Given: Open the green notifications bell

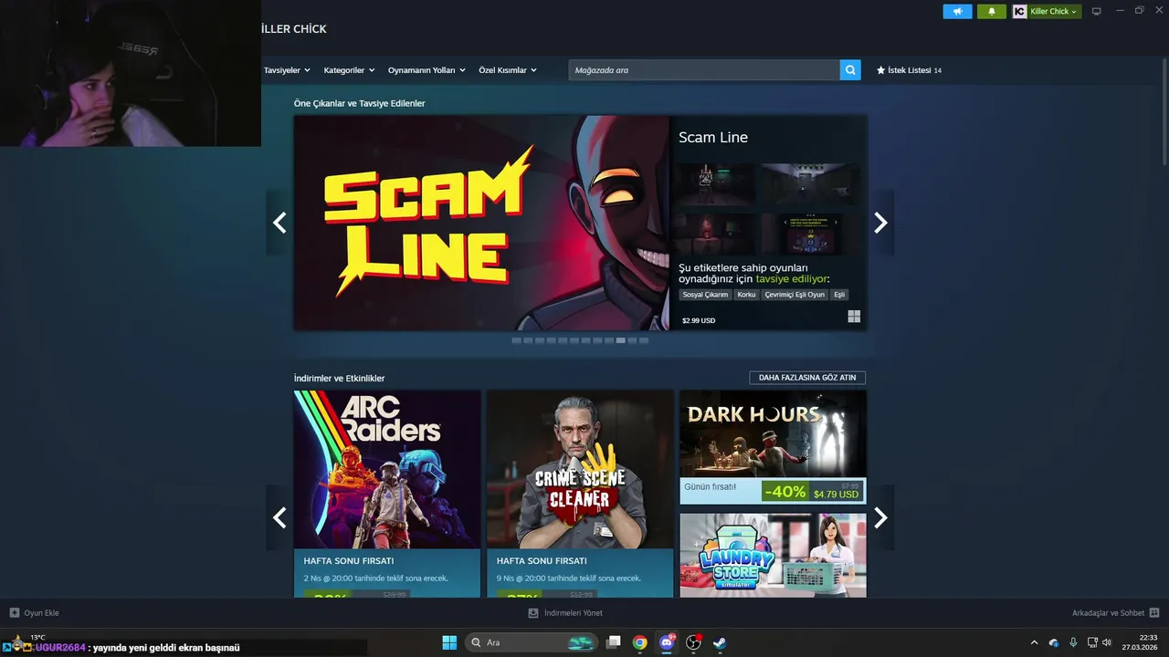Looking at the screenshot, I should [x=991, y=11].
